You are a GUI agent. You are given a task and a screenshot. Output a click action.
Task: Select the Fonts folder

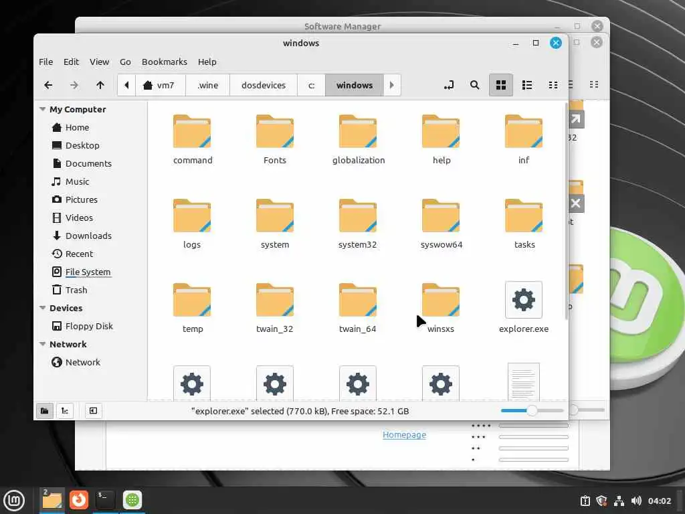pos(275,139)
